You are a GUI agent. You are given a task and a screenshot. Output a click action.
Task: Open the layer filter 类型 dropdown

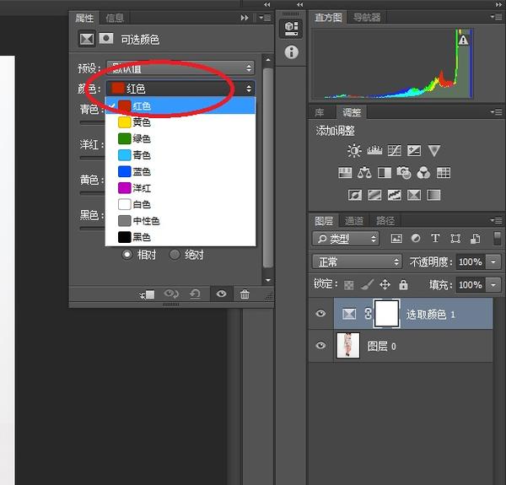click(346, 239)
